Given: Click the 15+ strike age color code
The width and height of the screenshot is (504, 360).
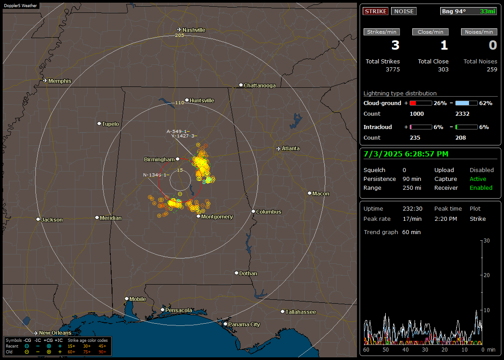Looking at the screenshot, I should tap(71, 346).
